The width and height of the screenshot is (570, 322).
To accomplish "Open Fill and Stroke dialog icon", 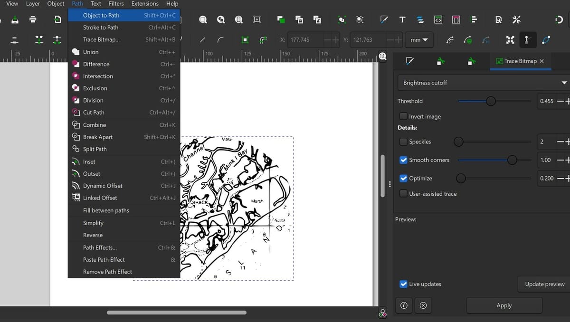I will pyautogui.click(x=384, y=19).
